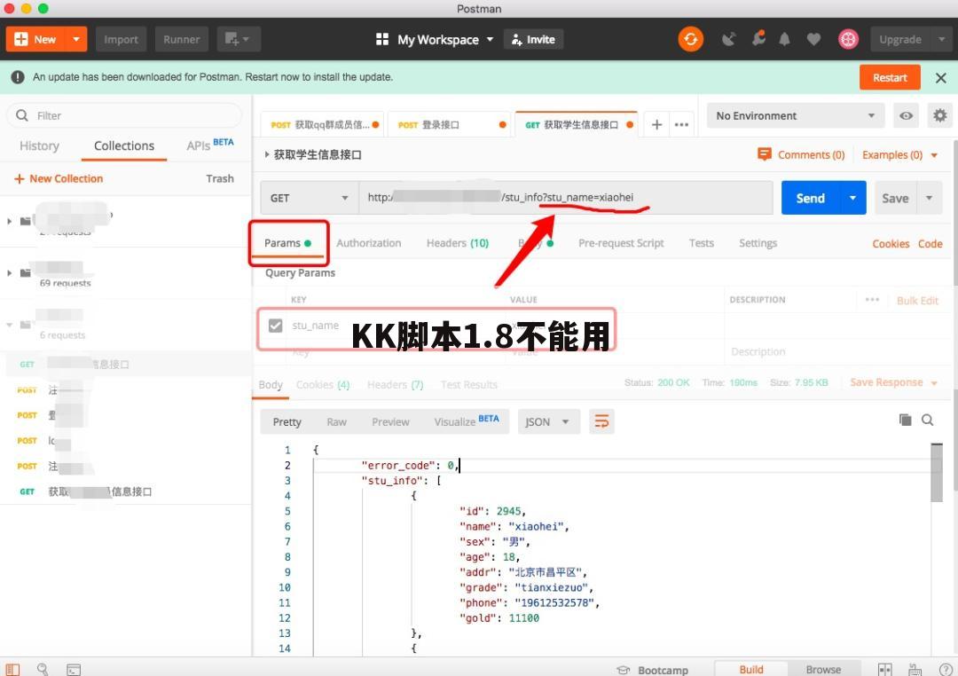The image size is (958, 676).
Task: Select the 登录接口 request tab
Action: click(451, 125)
